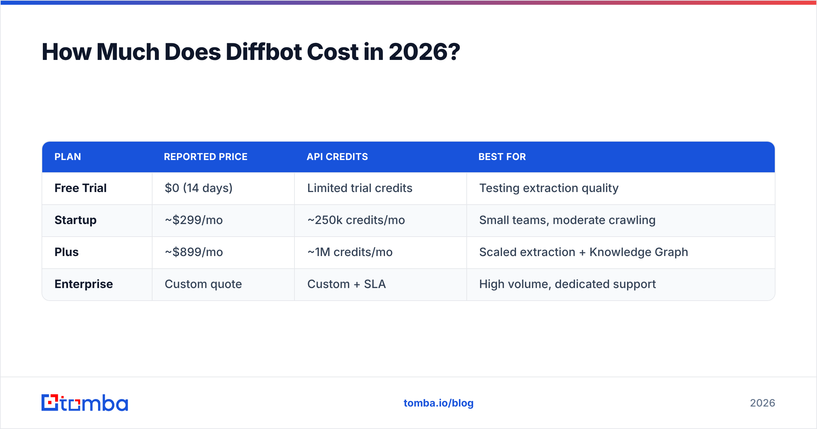Click 'Small teams, moderate crawling' cell
Image resolution: width=817 pixels, height=429 pixels.
(x=621, y=220)
